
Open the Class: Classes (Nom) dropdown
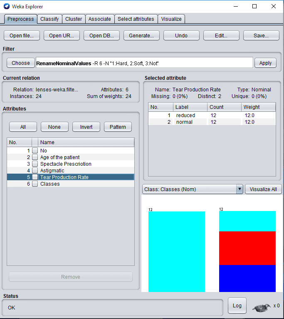[x=193, y=189]
